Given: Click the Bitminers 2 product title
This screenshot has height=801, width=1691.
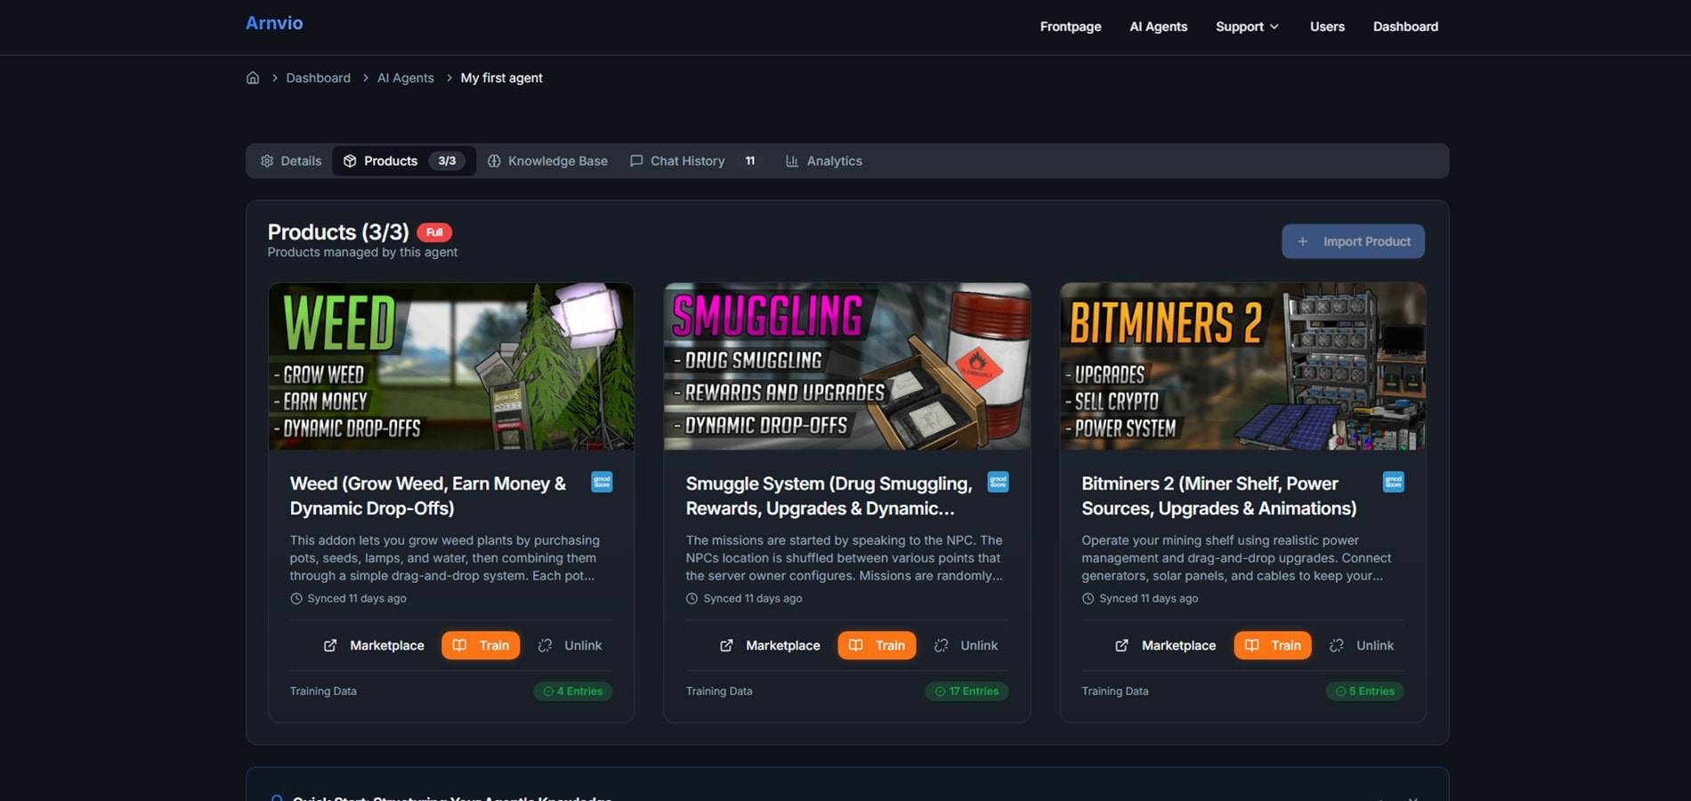Looking at the screenshot, I should [1219, 496].
